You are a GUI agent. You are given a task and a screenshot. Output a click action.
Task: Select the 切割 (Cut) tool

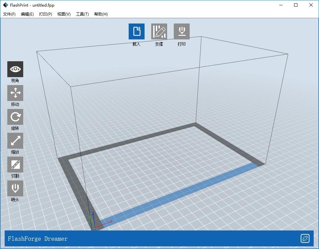pyautogui.click(x=15, y=165)
